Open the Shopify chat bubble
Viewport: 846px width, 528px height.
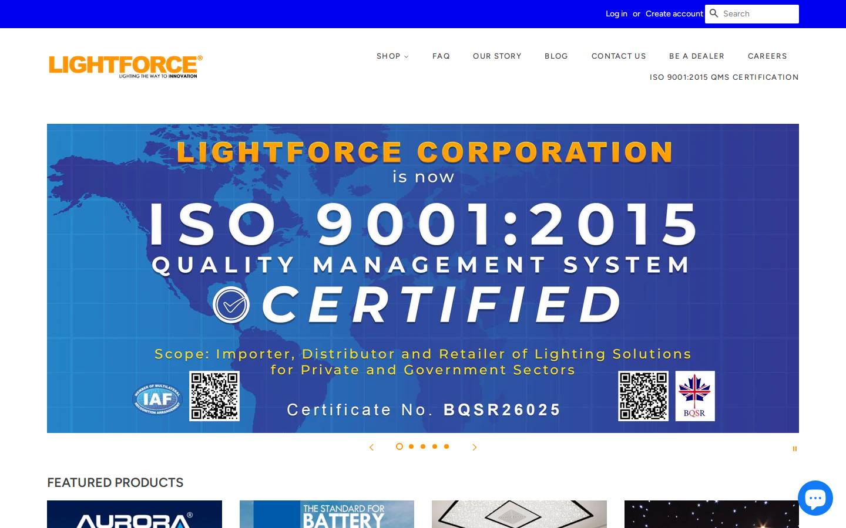pyautogui.click(x=815, y=498)
